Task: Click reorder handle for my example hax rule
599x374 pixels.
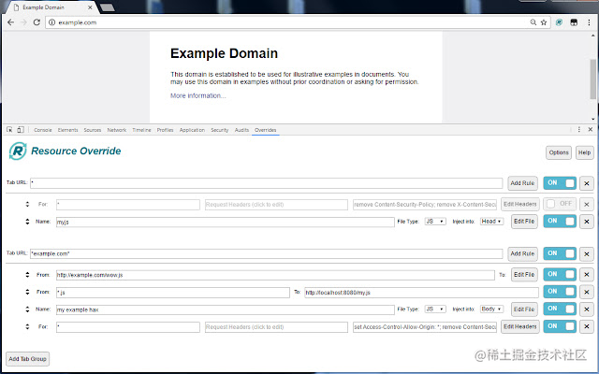Action: (x=27, y=309)
